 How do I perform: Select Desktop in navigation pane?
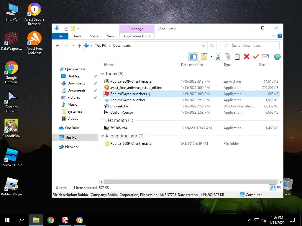pos(74,76)
